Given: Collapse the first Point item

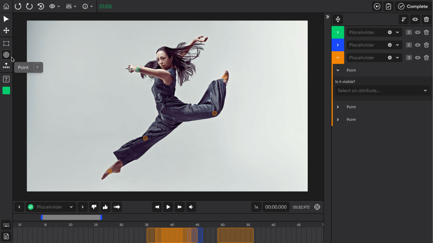Looking at the screenshot, I should [x=338, y=70].
